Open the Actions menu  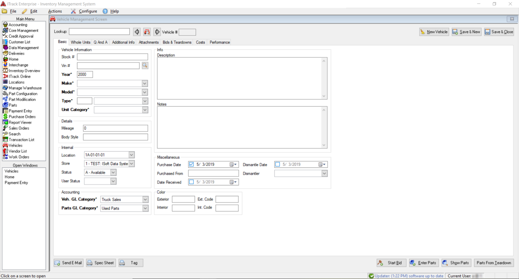pyautogui.click(x=55, y=11)
